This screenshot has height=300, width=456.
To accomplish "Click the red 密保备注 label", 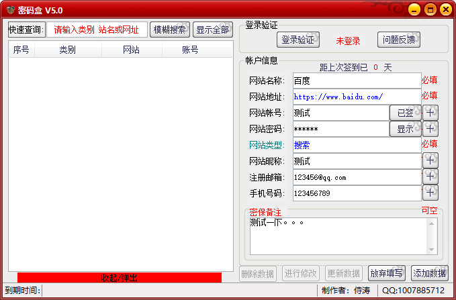I will (x=265, y=212).
